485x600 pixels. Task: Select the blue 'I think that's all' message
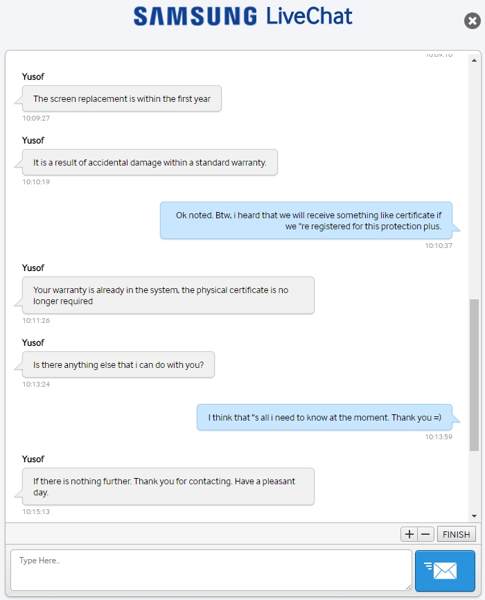pos(324,418)
